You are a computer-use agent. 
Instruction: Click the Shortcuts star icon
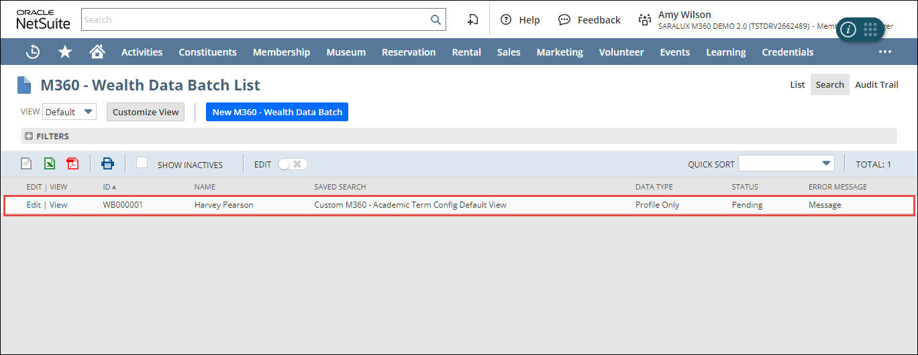(65, 52)
